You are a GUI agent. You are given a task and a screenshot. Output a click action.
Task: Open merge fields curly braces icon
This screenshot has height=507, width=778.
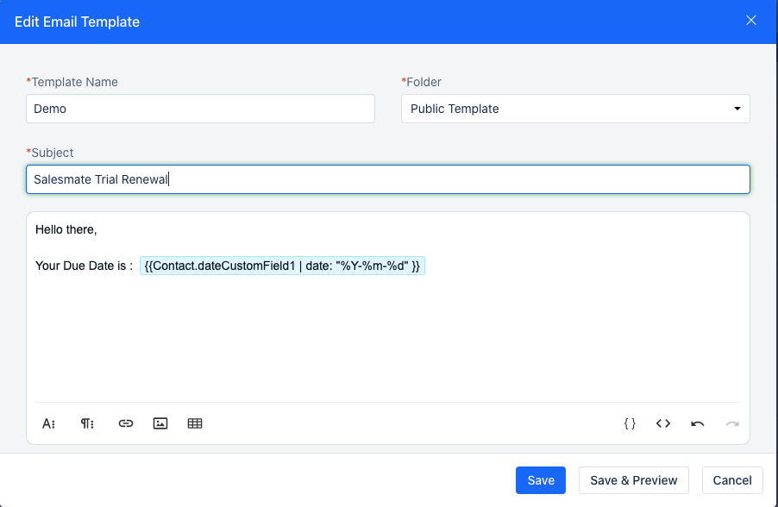pyautogui.click(x=630, y=423)
